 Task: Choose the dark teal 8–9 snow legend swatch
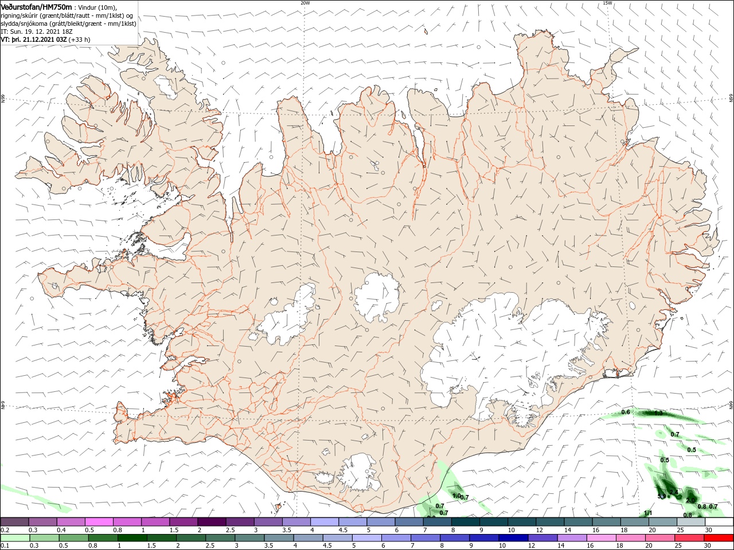(x=466, y=522)
